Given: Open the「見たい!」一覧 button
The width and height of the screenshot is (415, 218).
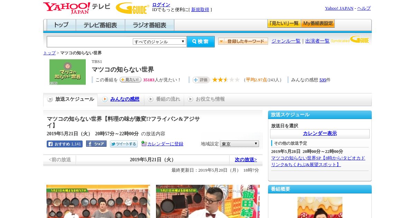Looking at the screenshot, I should click(x=284, y=24).
